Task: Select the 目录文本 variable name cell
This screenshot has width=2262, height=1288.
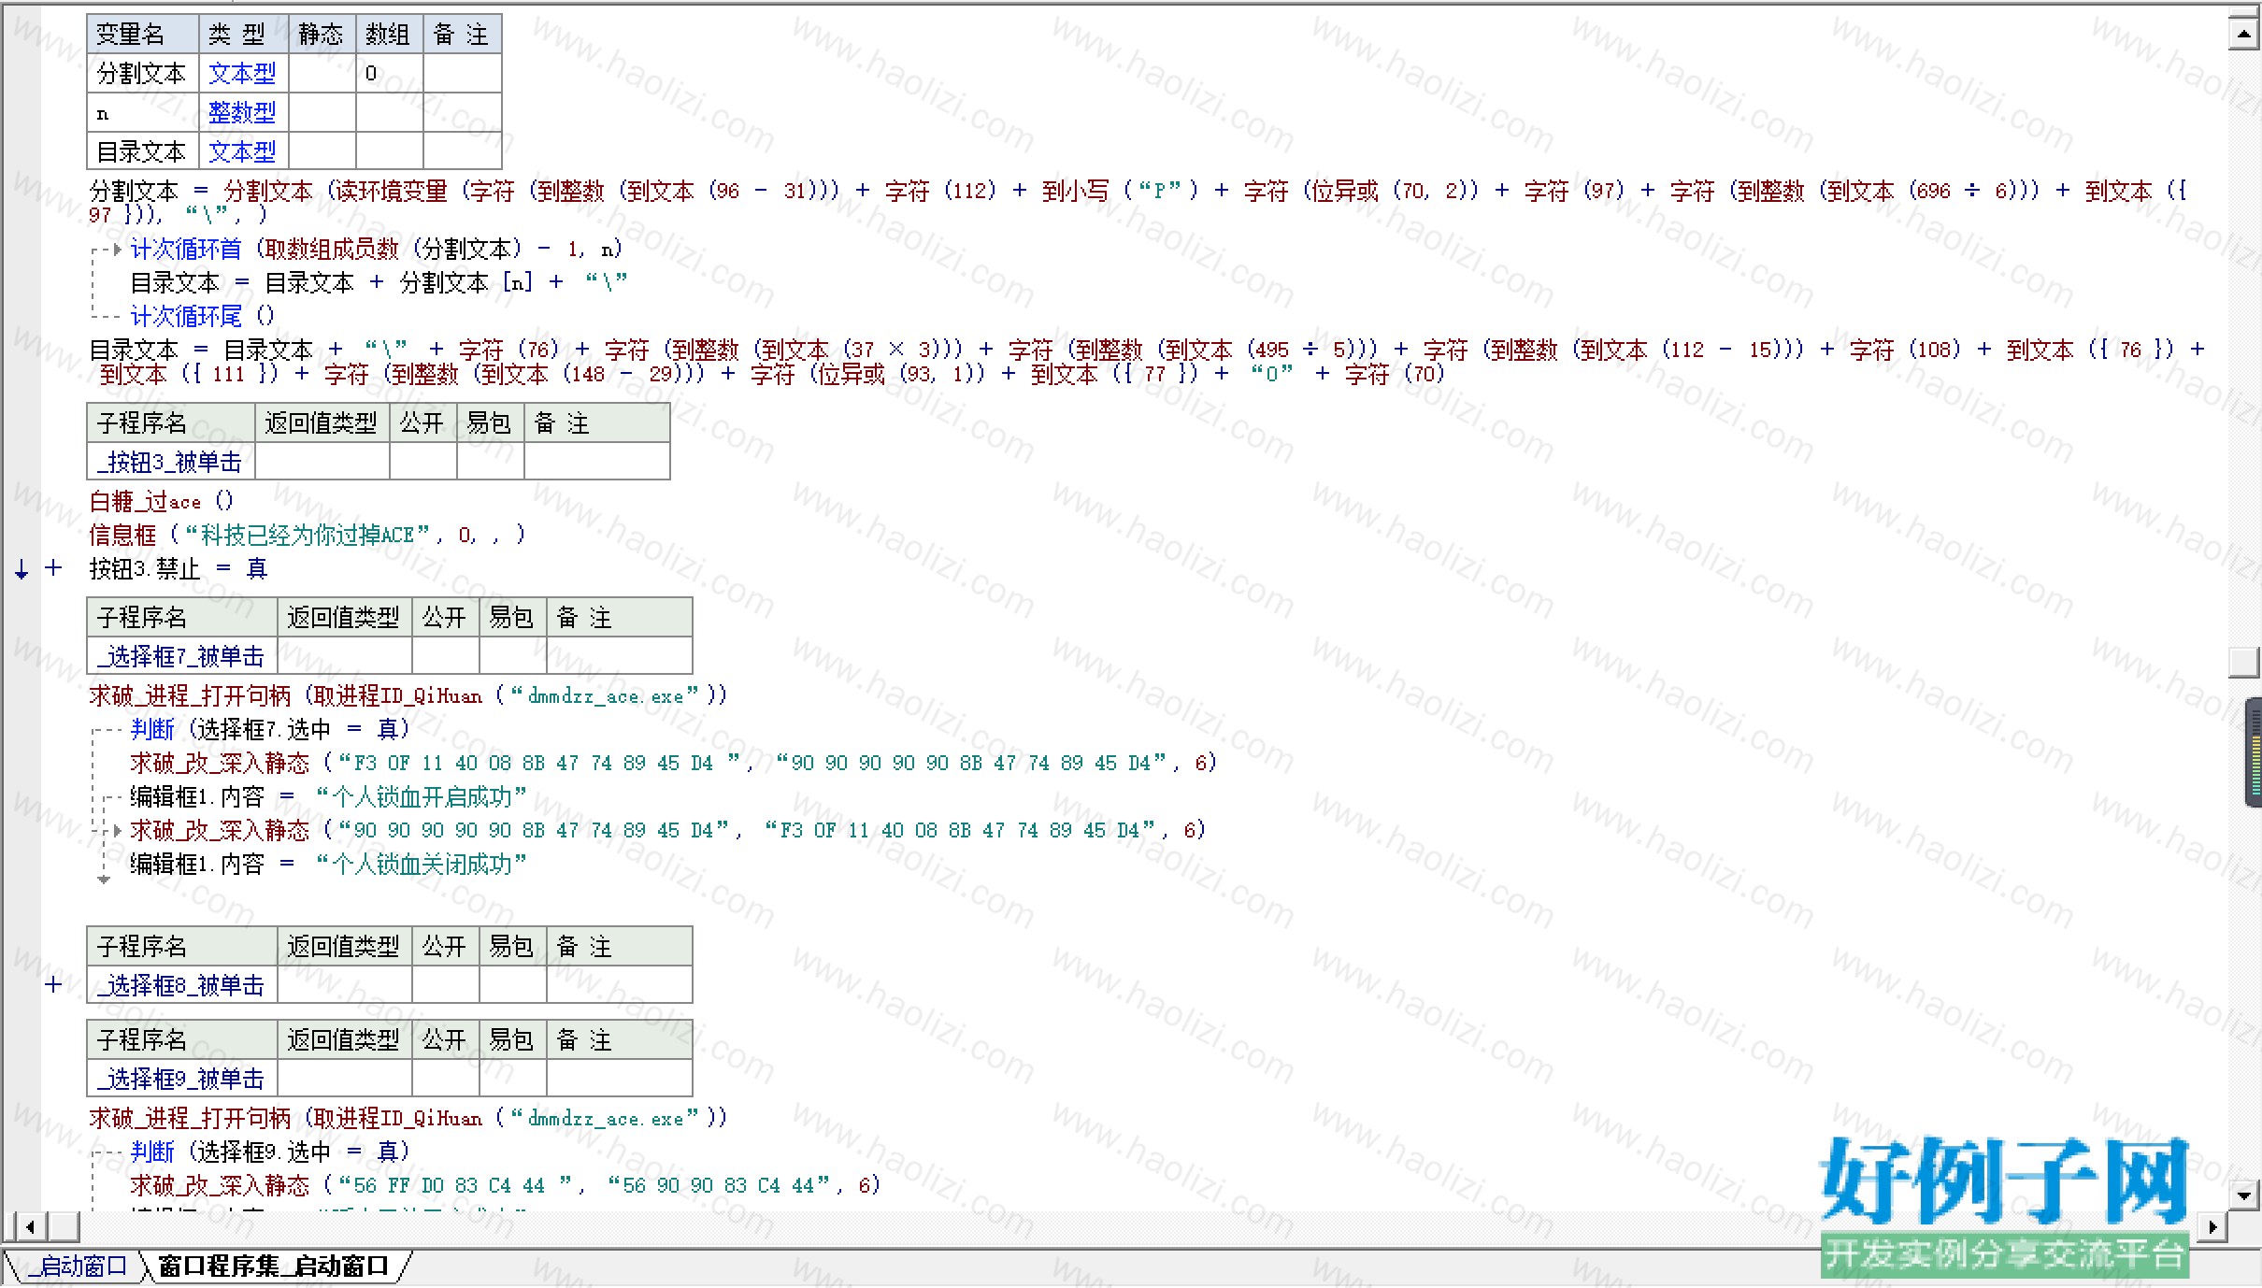Action: (143, 151)
